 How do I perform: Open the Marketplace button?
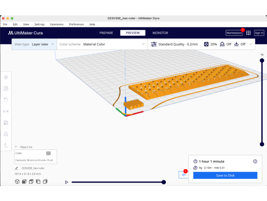[x=234, y=33]
